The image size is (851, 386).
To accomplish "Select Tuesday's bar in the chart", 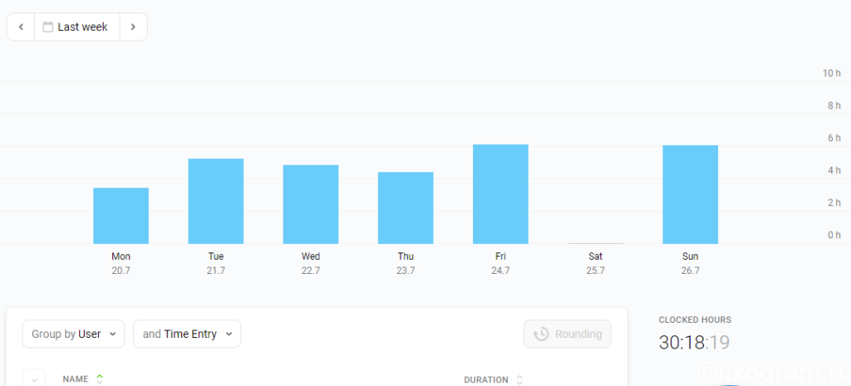I will 216,201.
